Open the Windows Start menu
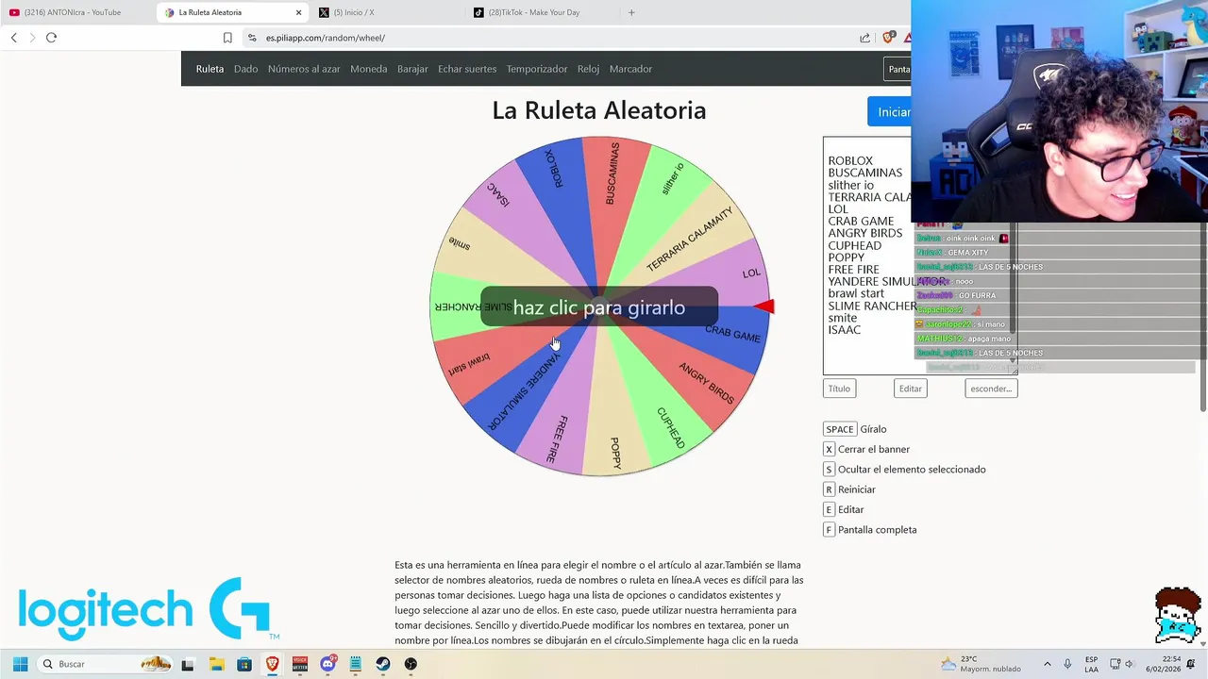This screenshot has height=679, width=1208. (x=20, y=664)
